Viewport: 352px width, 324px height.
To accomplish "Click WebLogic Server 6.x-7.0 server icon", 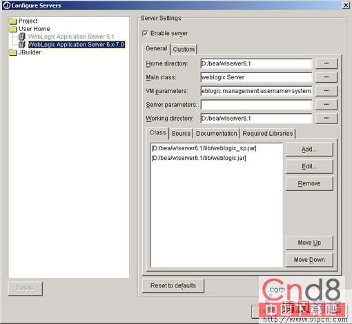I will pyautogui.click(x=22, y=44).
